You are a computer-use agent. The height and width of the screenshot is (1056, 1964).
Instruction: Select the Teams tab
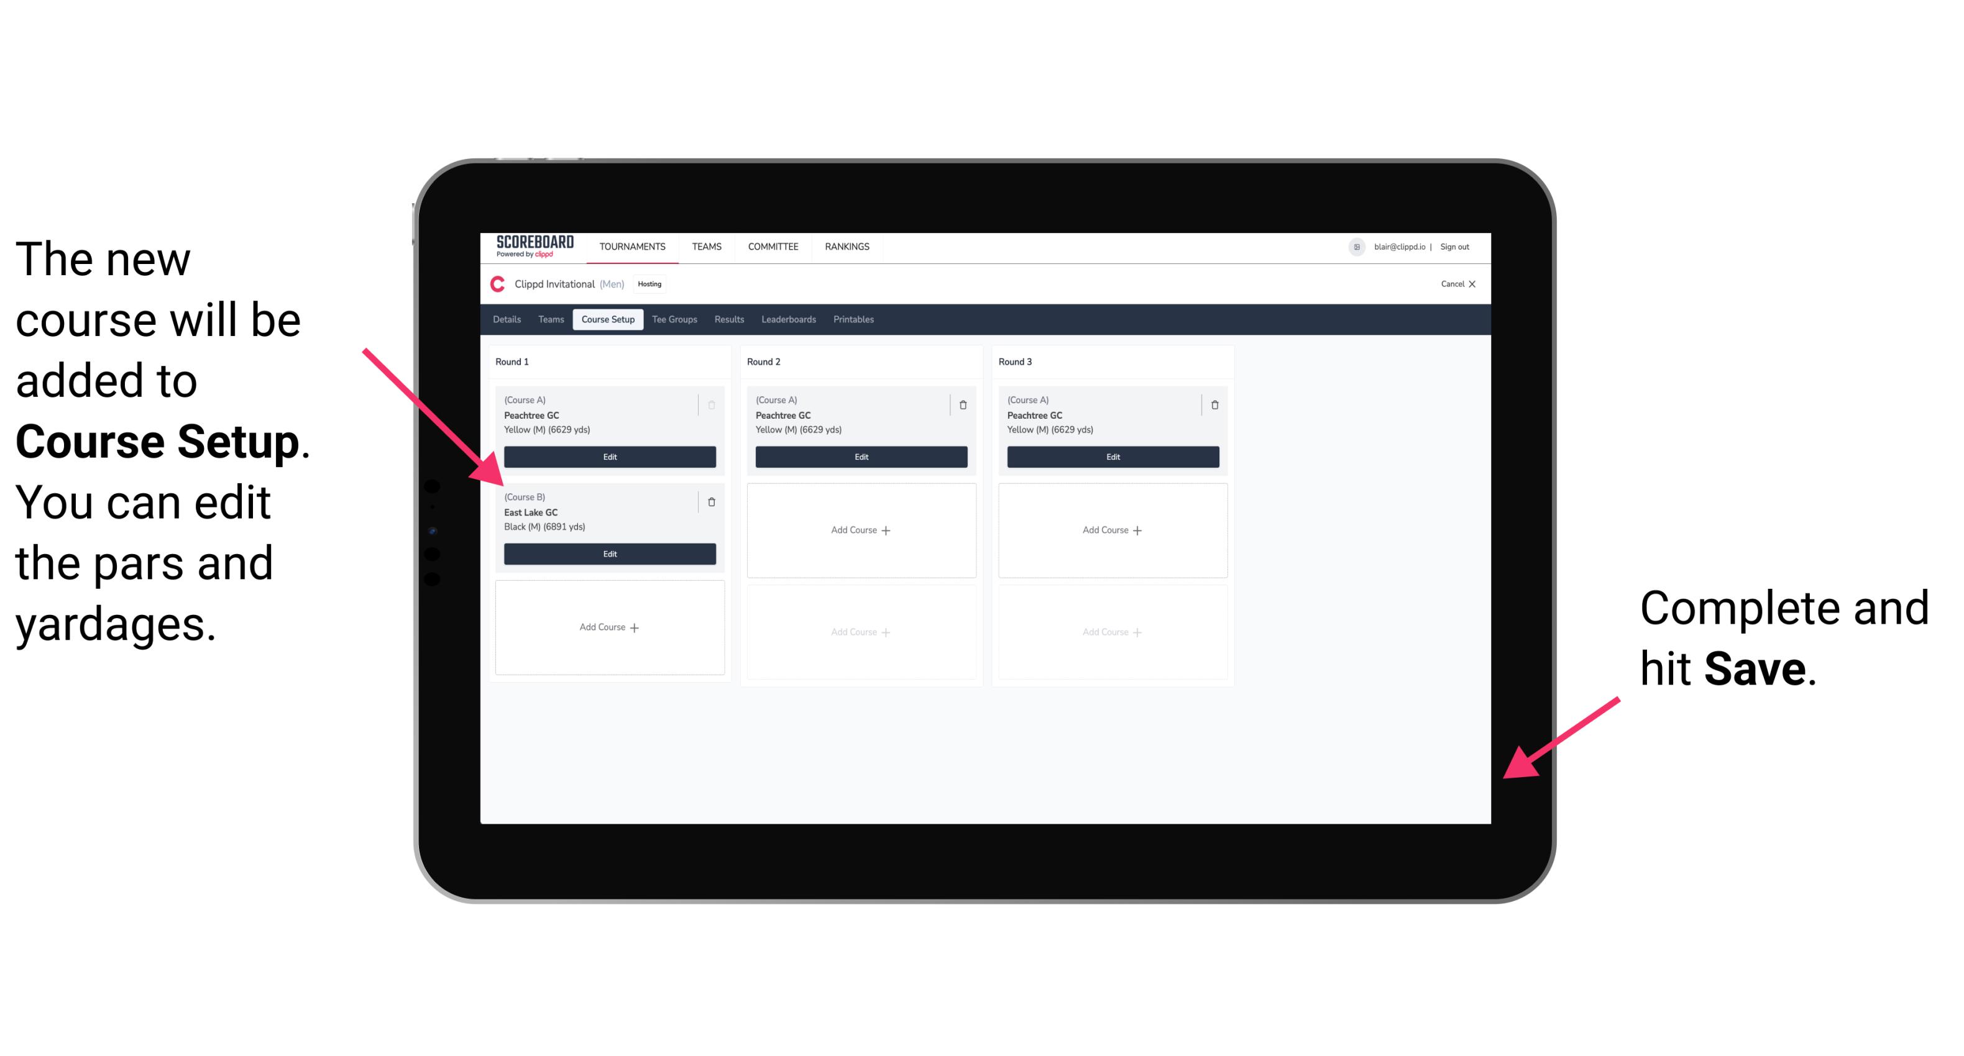tap(546, 320)
